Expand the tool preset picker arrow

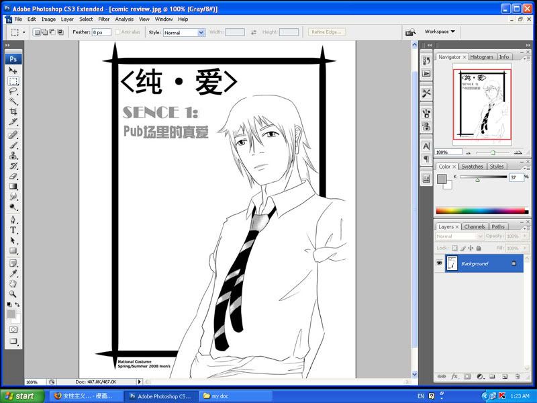click(x=24, y=32)
